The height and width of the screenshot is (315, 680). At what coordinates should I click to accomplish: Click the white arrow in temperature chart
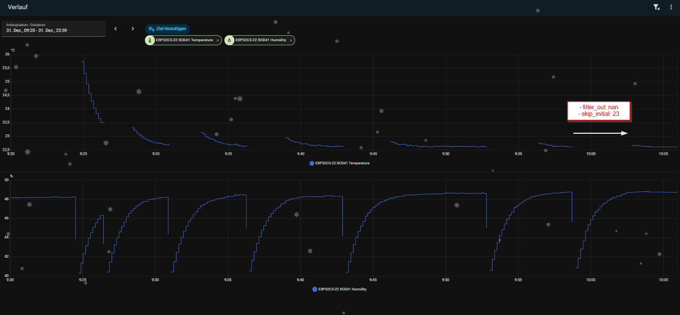[600, 133]
